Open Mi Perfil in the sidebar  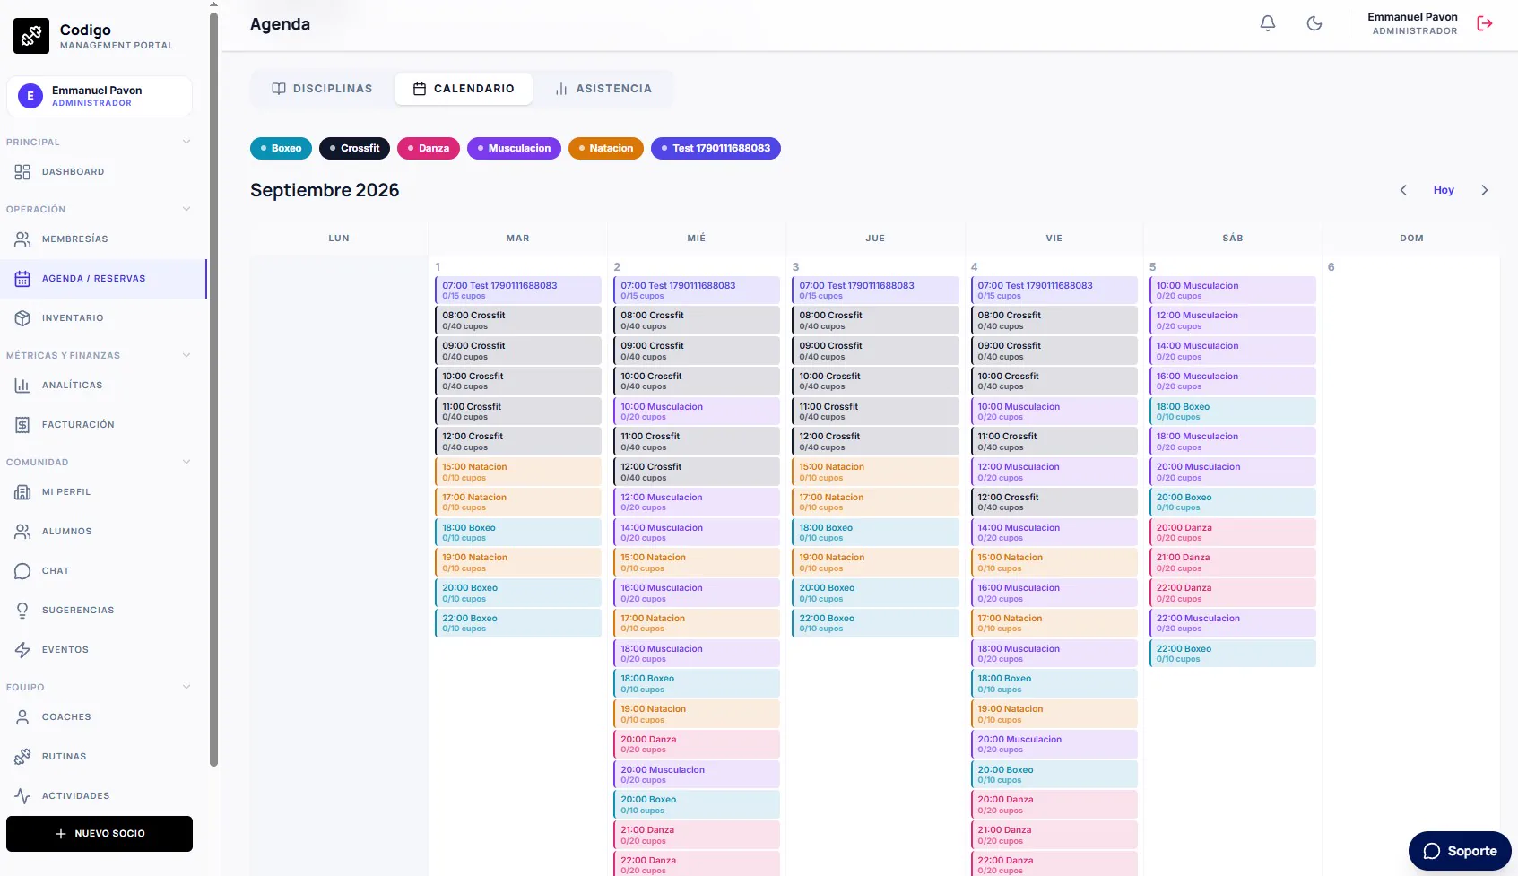point(103,492)
